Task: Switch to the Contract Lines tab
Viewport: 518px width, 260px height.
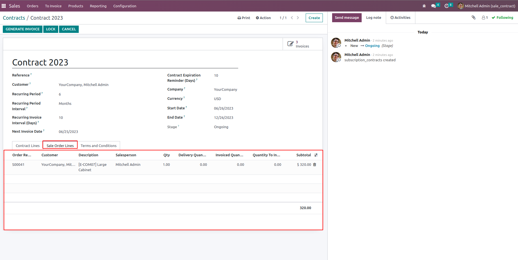Action: 28,146
